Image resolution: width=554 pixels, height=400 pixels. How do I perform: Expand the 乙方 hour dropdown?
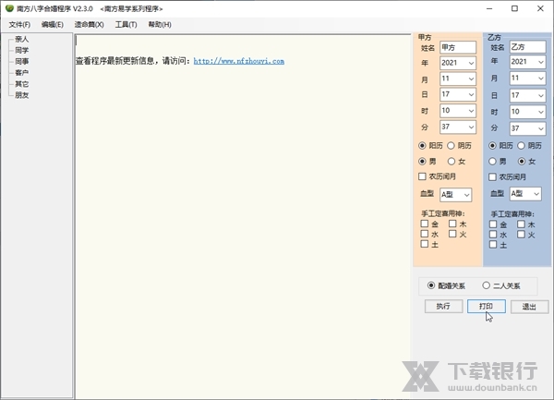pyautogui.click(x=541, y=112)
